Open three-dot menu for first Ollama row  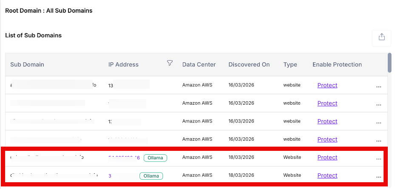[x=378, y=158]
